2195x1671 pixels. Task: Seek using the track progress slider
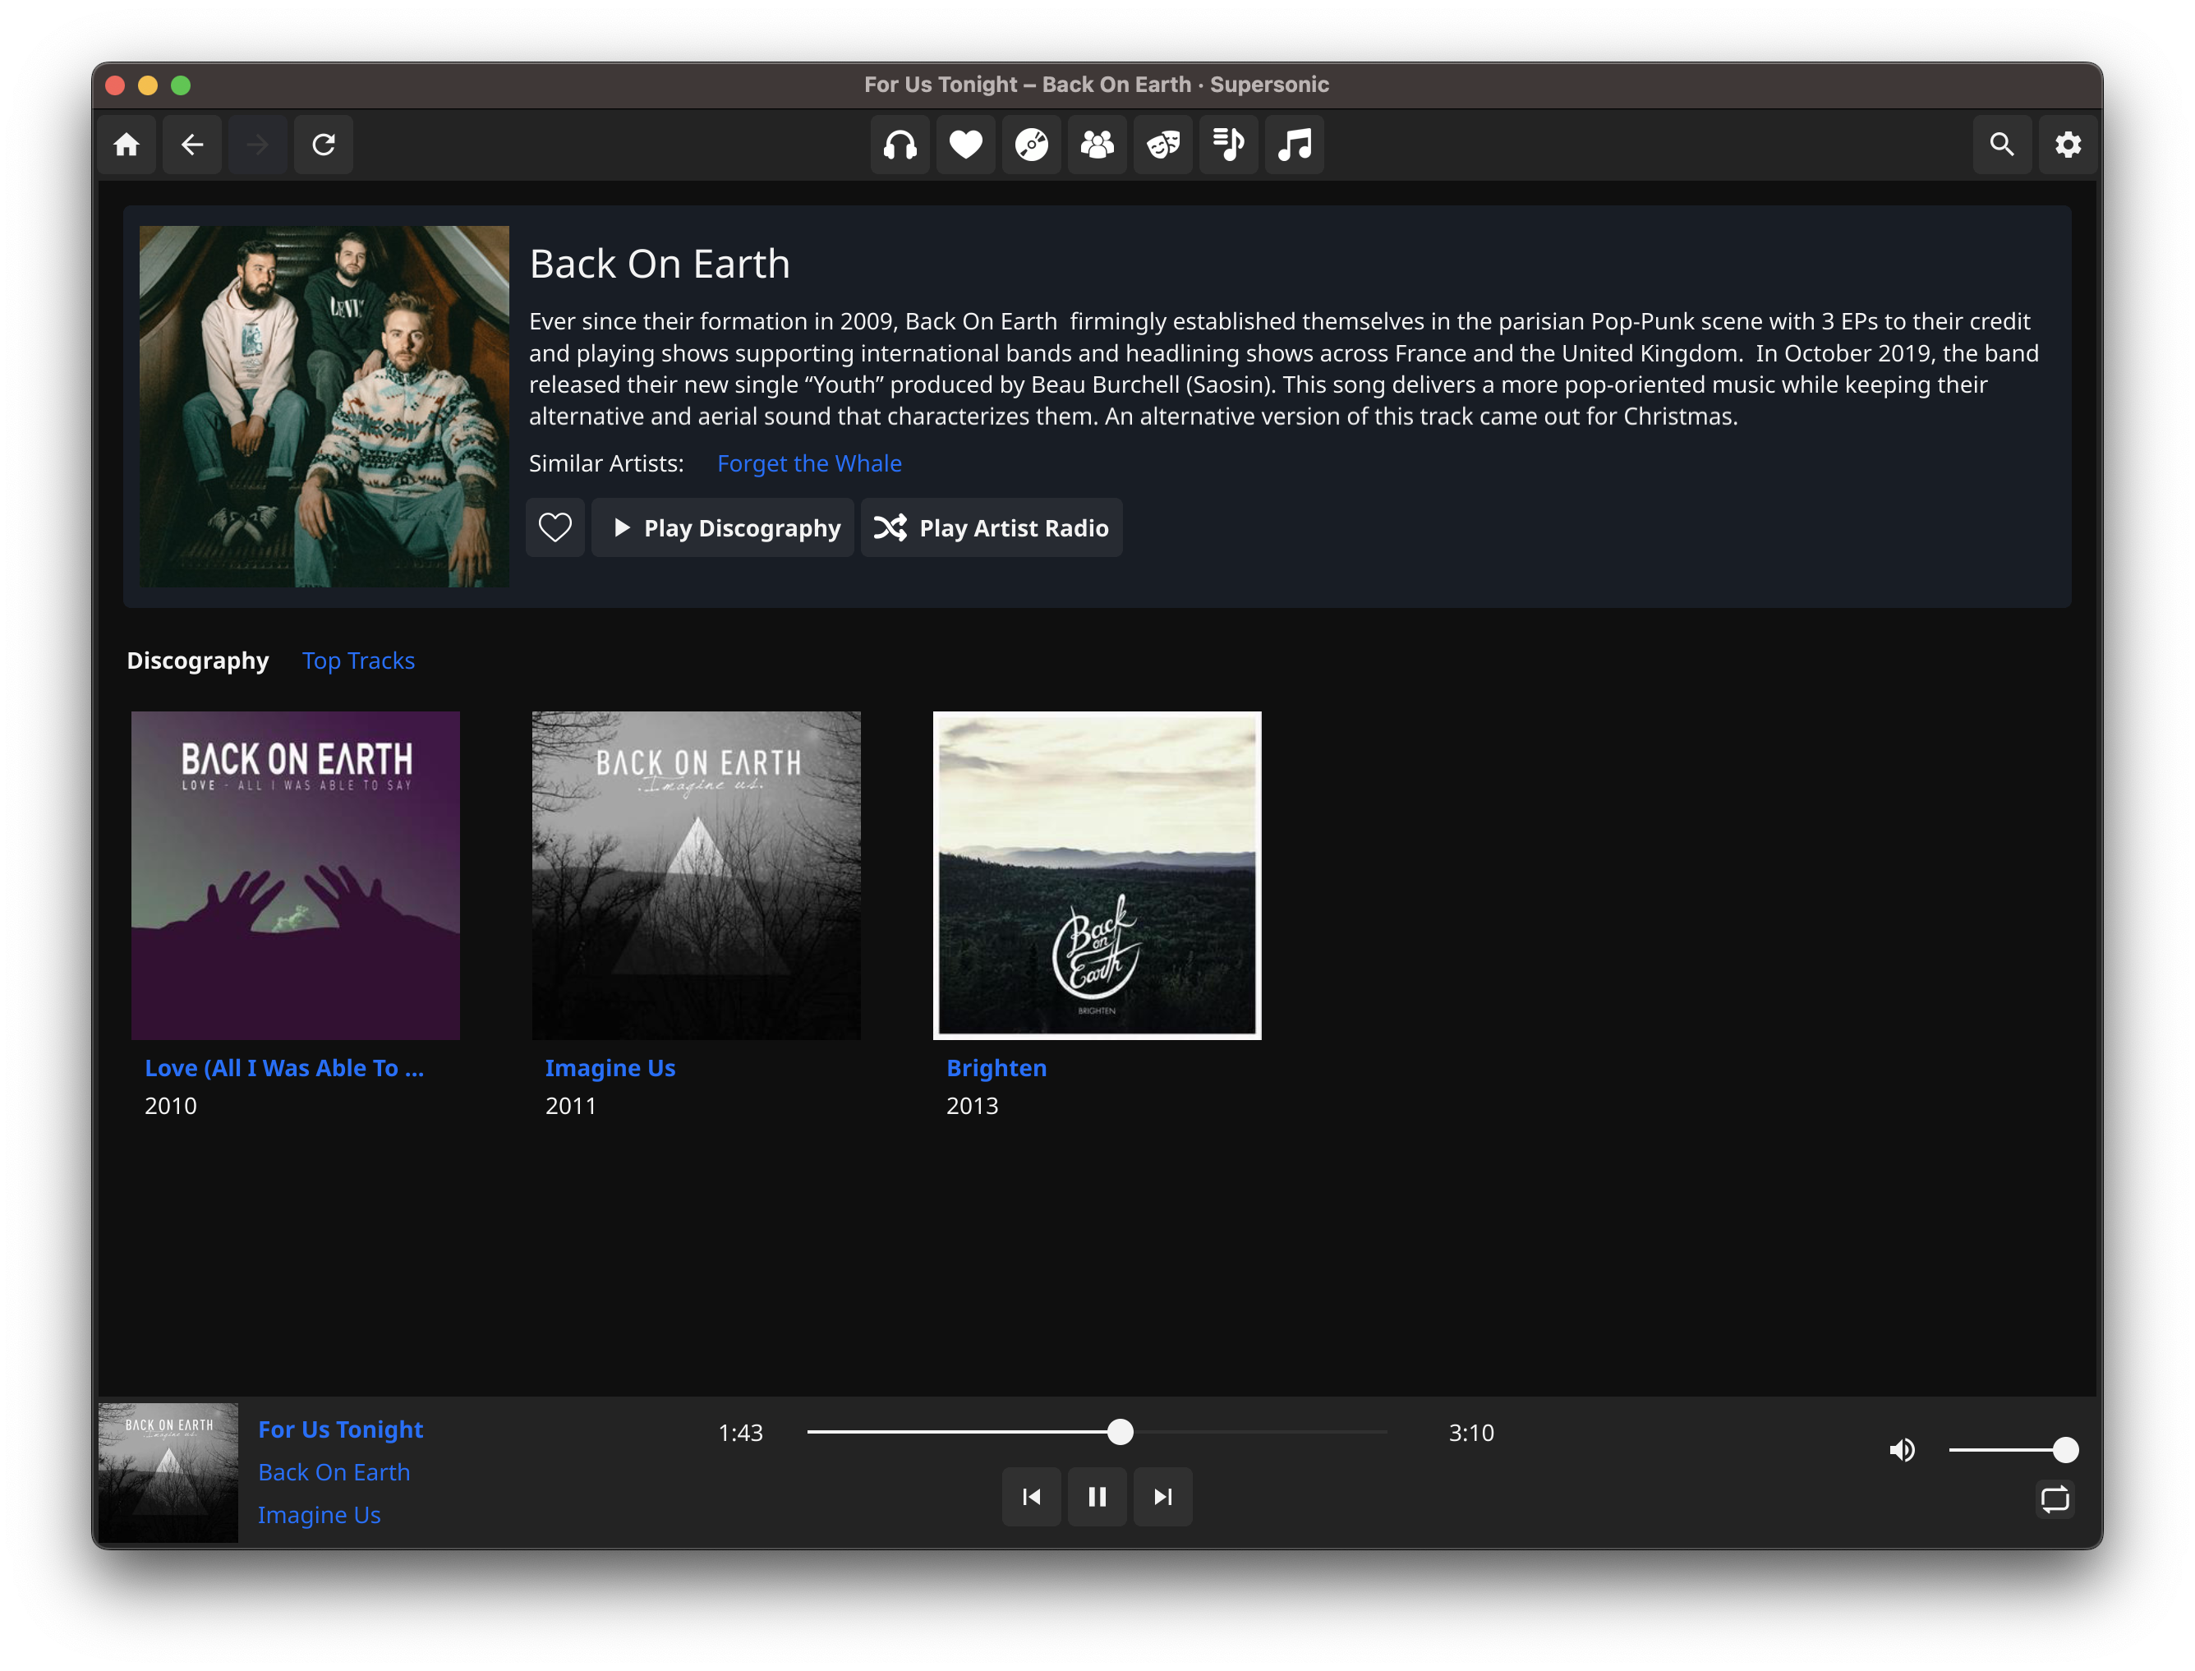click(1097, 1432)
